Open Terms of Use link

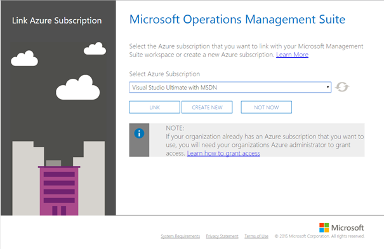(256, 236)
